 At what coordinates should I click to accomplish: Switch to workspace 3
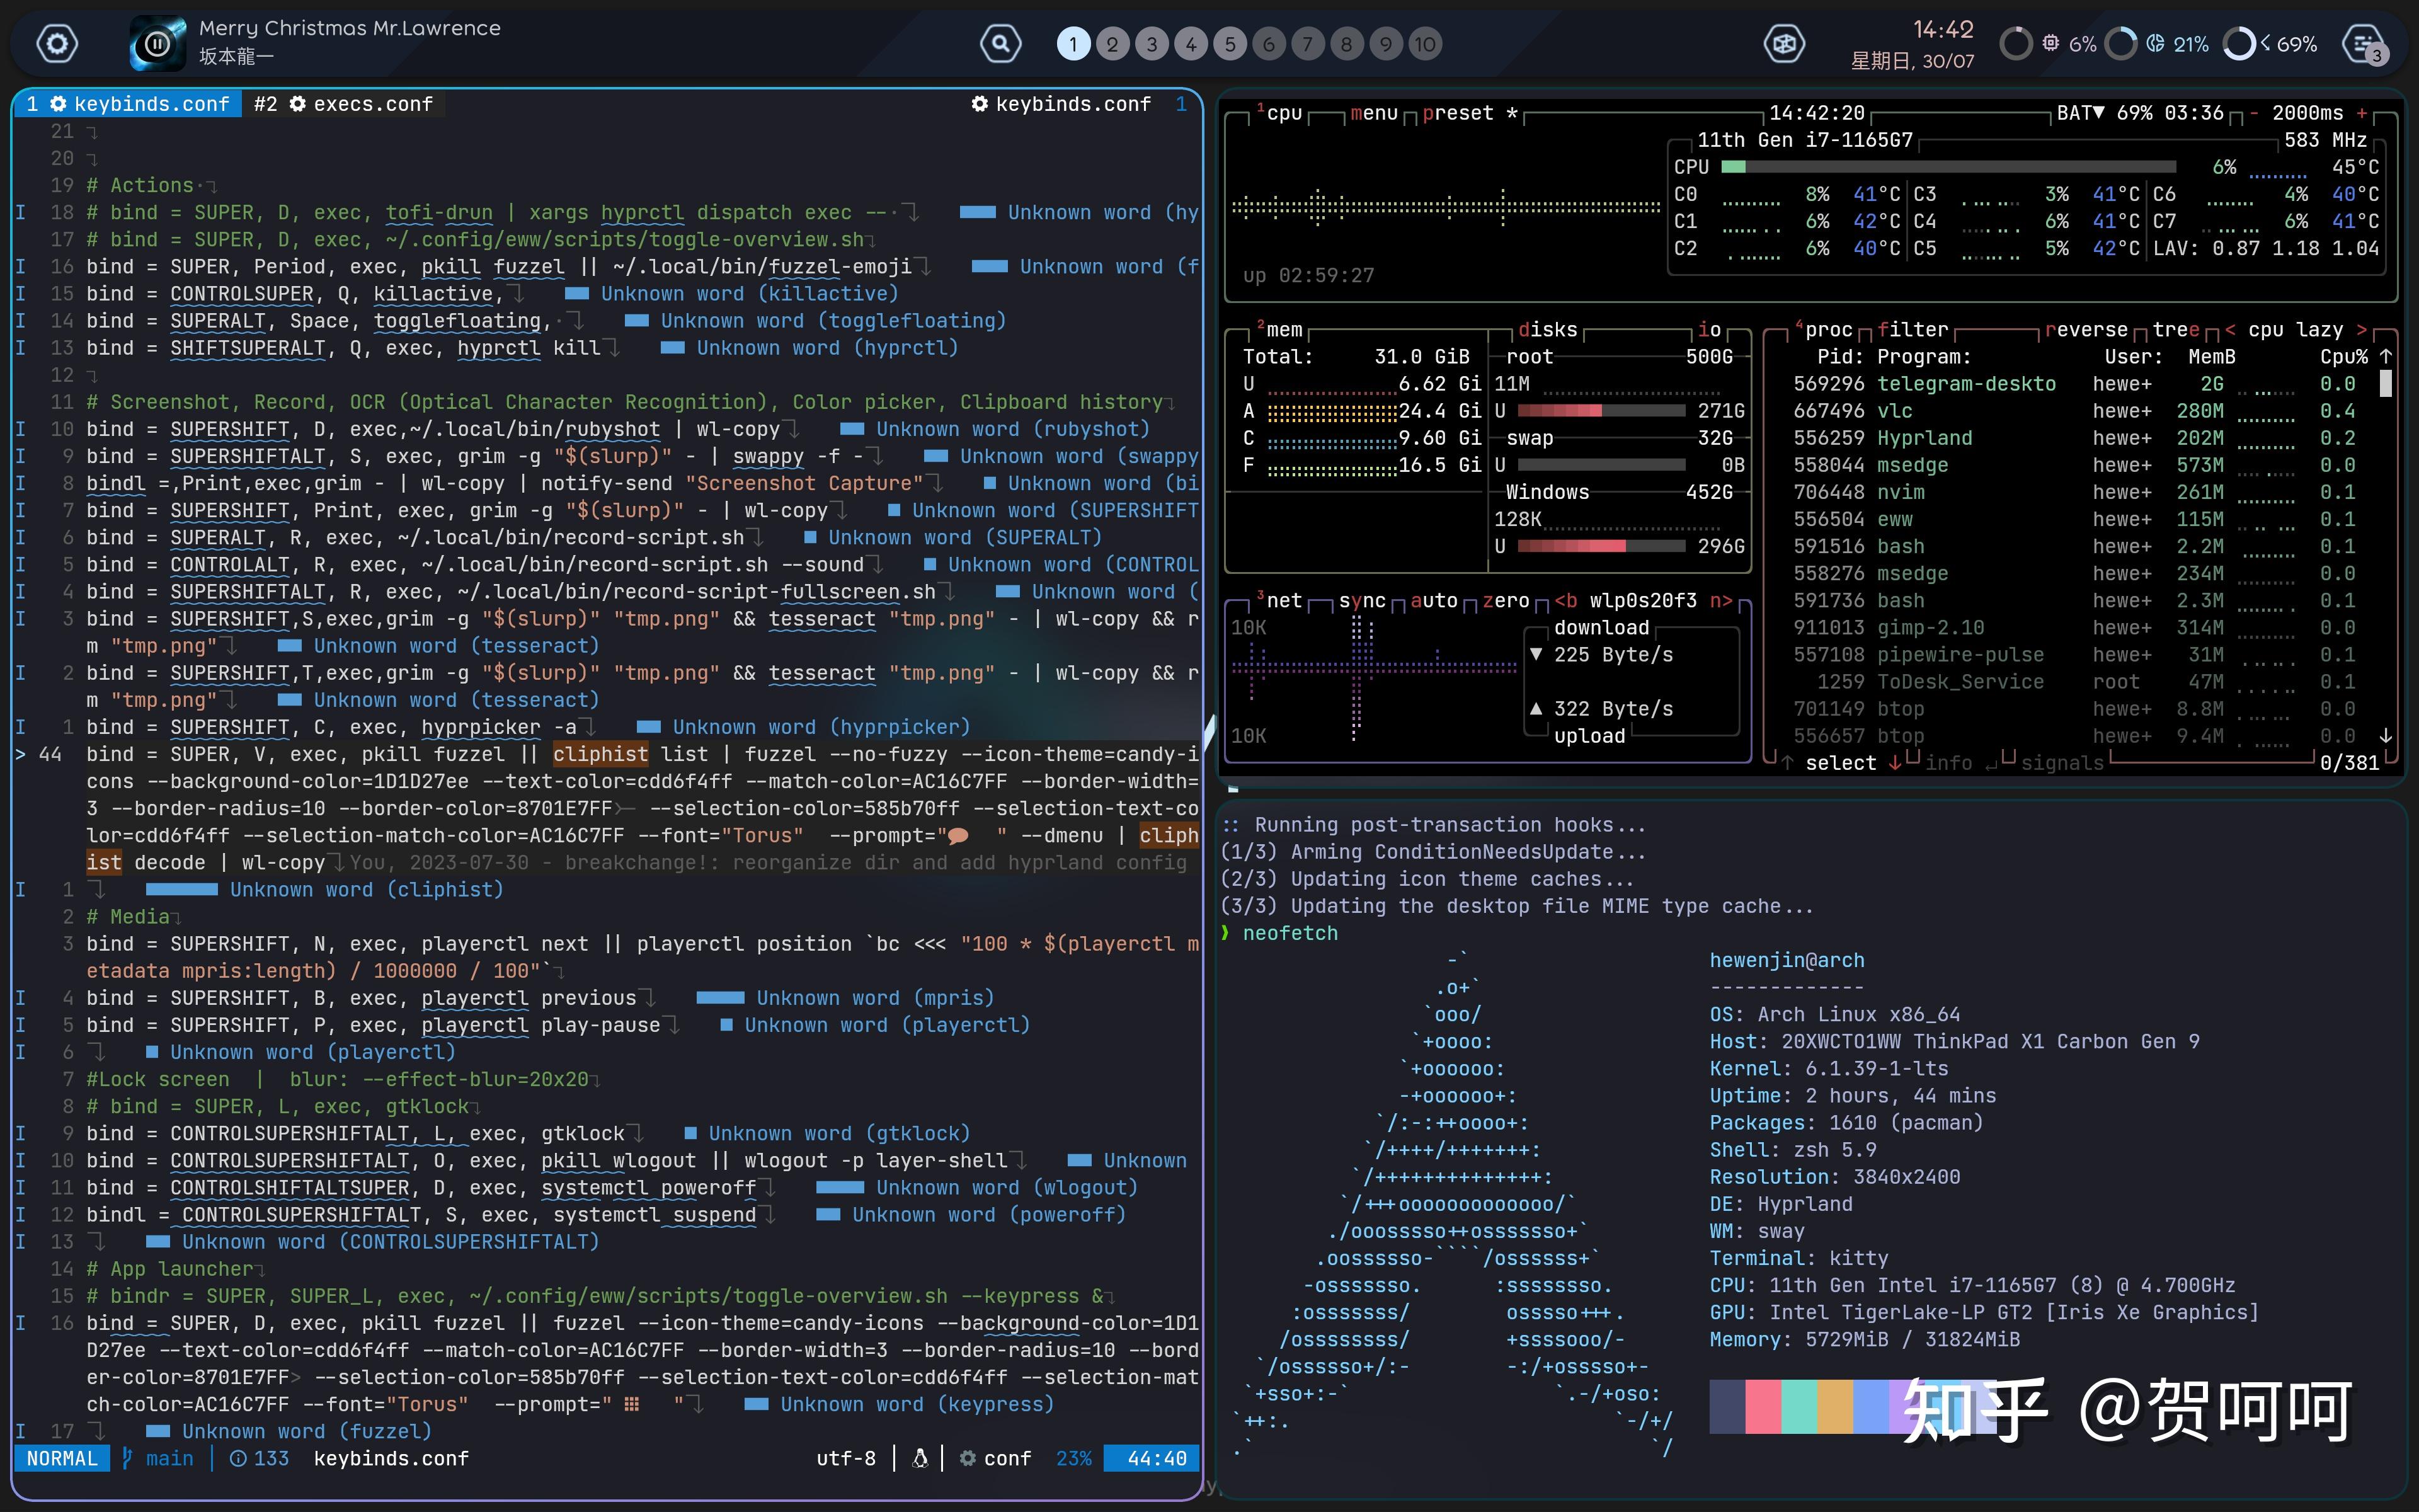tap(1152, 44)
